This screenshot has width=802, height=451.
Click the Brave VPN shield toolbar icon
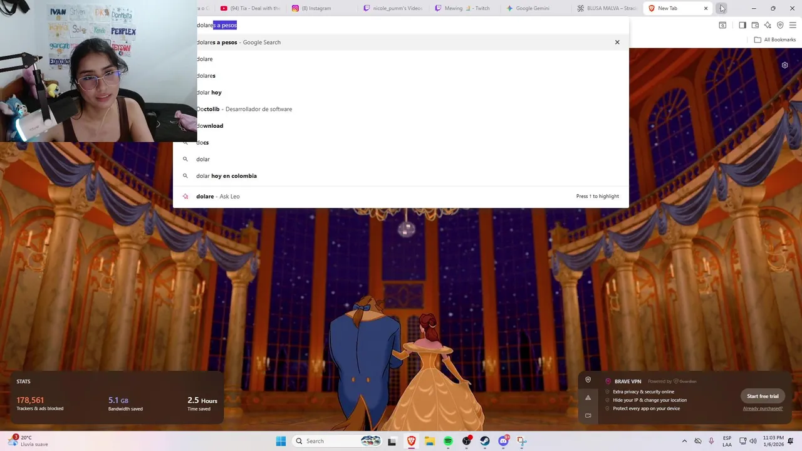click(780, 25)
